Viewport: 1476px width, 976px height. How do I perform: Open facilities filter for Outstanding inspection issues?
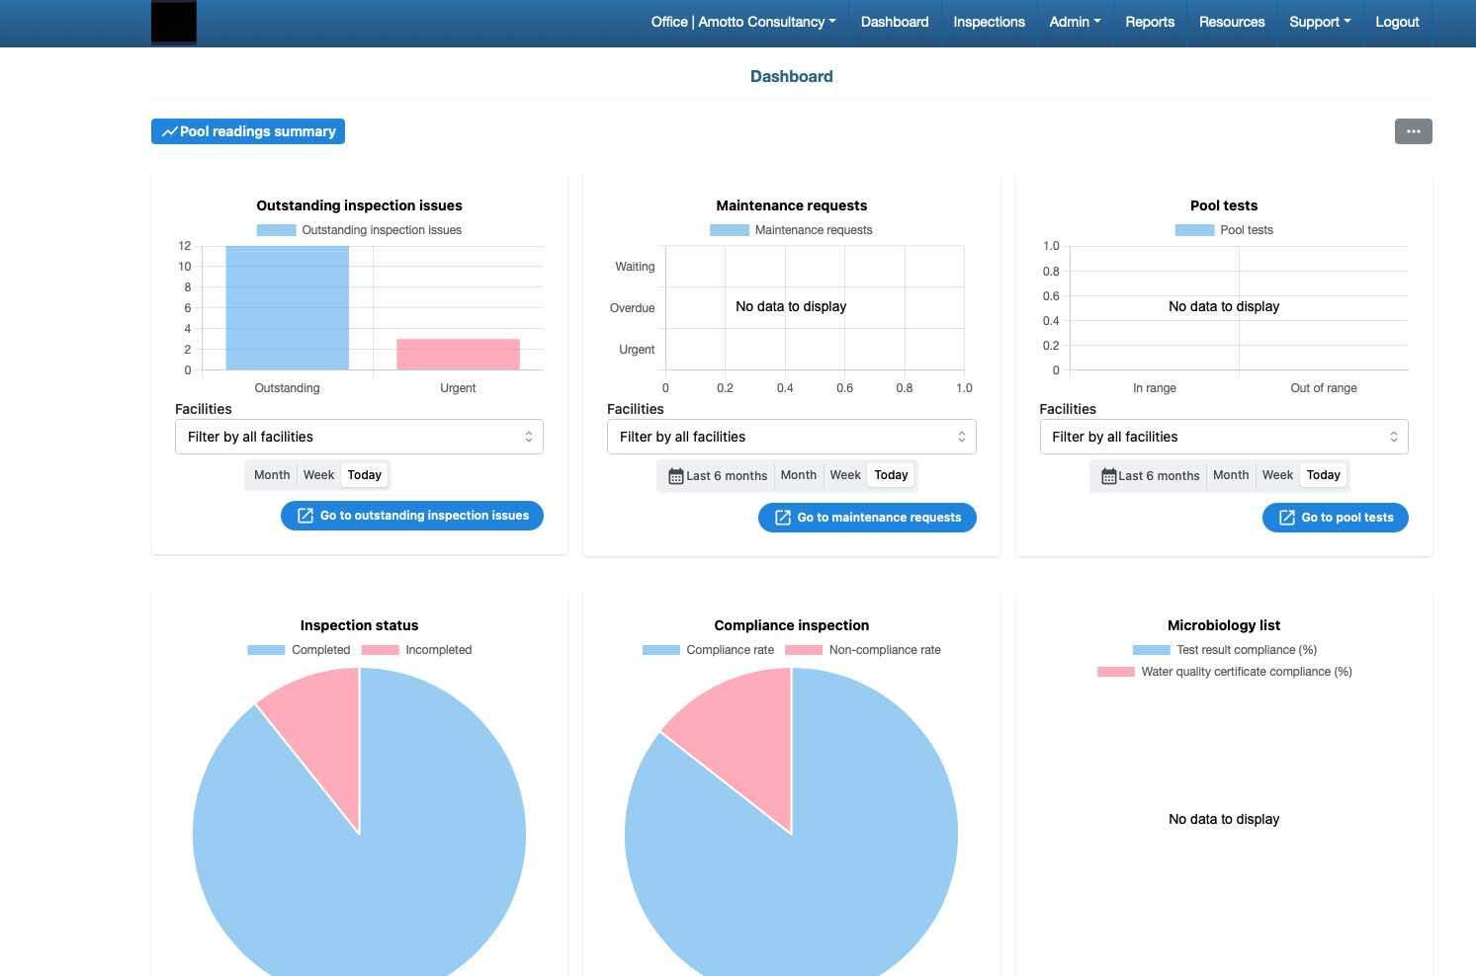click(359, 437)
